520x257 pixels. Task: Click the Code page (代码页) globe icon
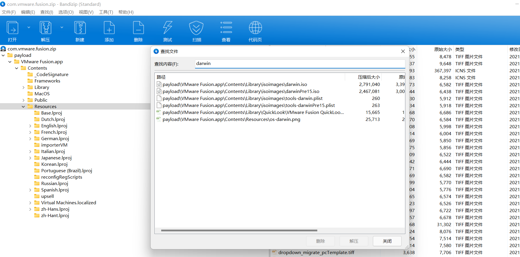point(255,28)
